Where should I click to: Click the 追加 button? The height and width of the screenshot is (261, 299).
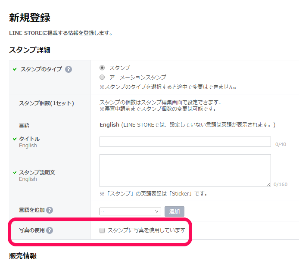point(174,211)
